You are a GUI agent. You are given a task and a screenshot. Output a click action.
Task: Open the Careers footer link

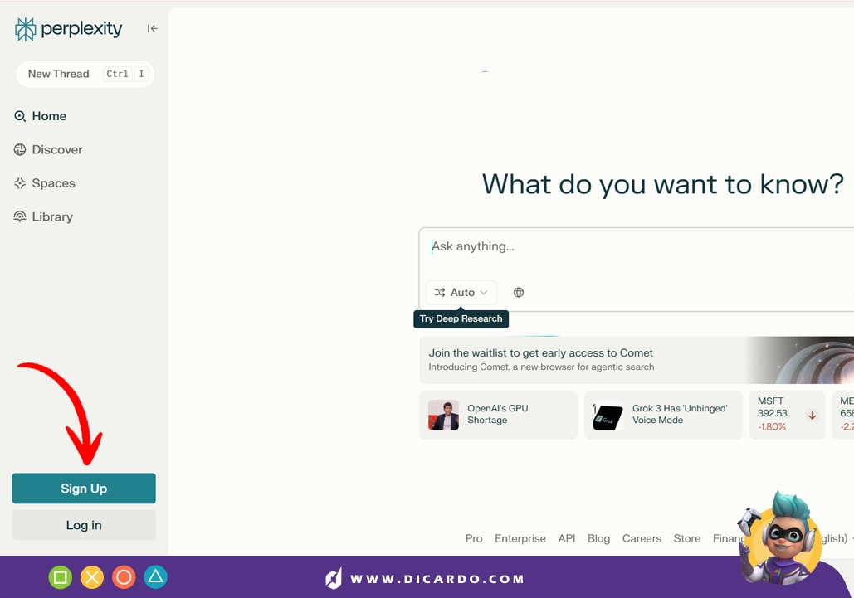pyautogui.click(x=642, y=538)
